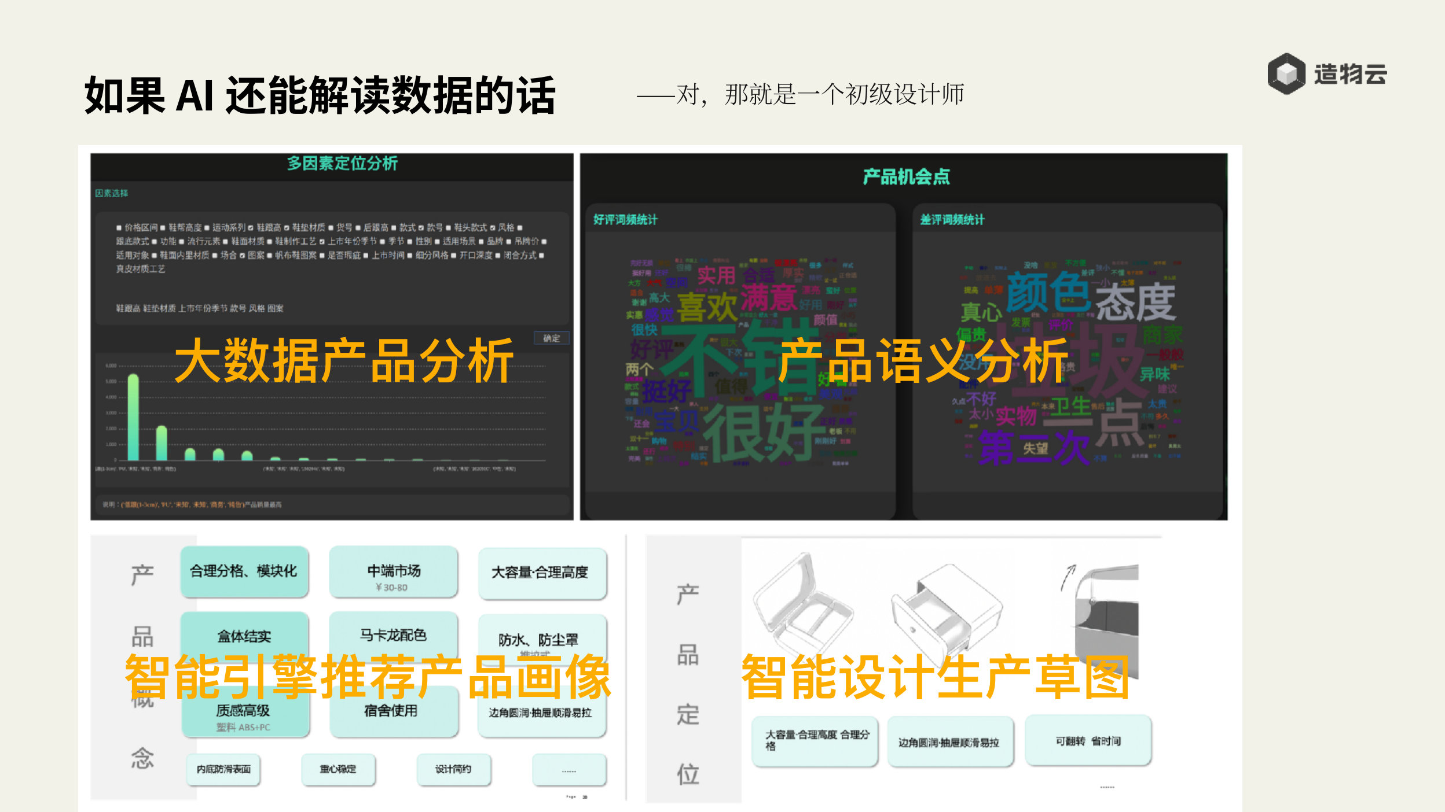Click the word 喜欢 in the word cloud
Screen dimensions: 1445x812
(707, 307)
